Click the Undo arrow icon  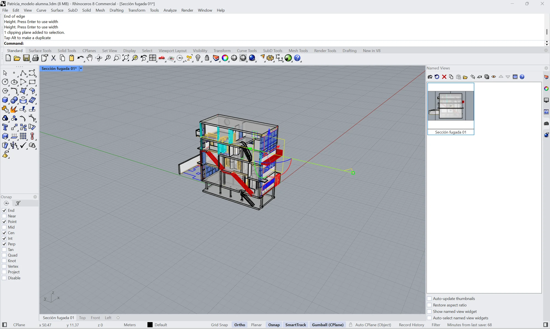(x=80, y=58)
